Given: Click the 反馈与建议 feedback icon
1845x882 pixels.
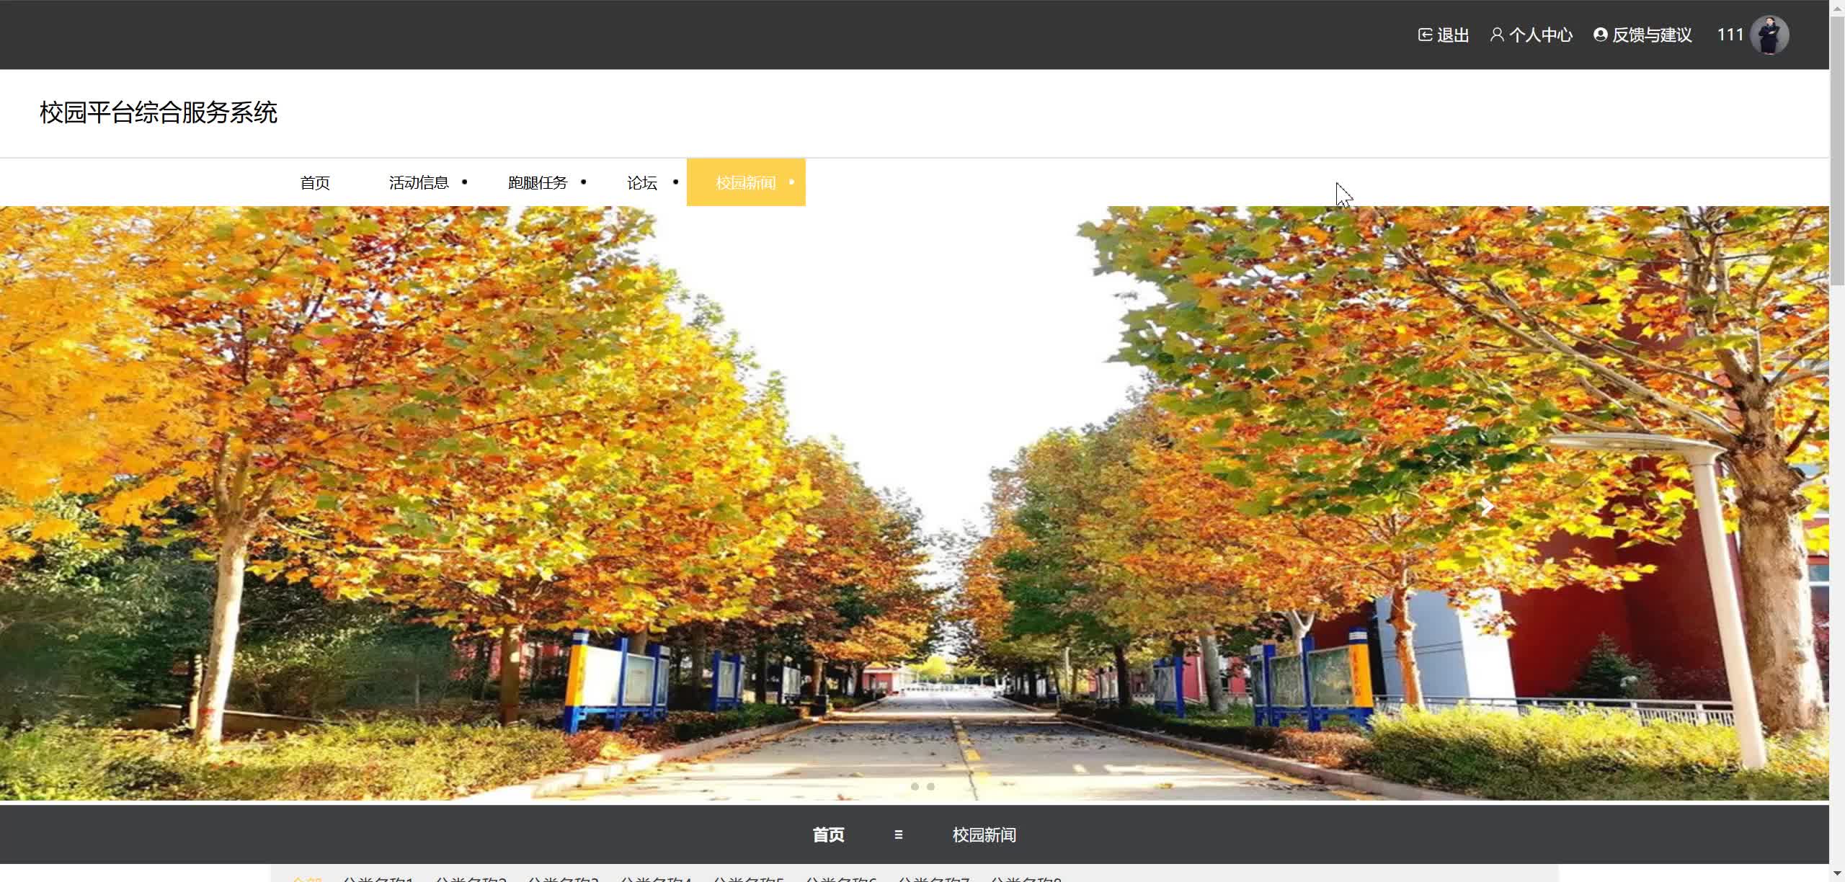Looking at the screenshot, I should click(x=1600, y=35).
